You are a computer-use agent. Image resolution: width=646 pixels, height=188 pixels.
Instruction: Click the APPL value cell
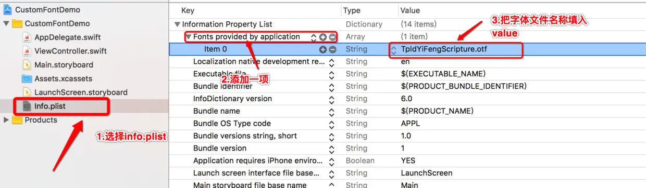[410, 124]
